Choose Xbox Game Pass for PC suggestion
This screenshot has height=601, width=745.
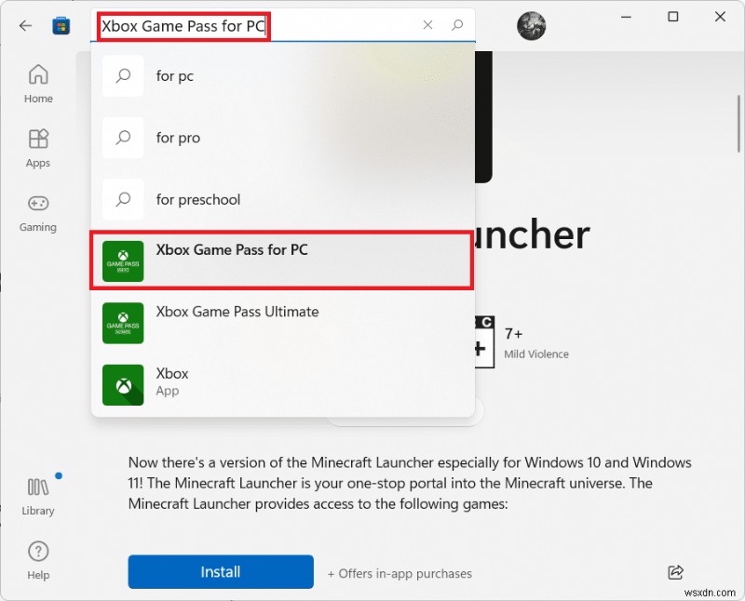(x=282, y=260)
